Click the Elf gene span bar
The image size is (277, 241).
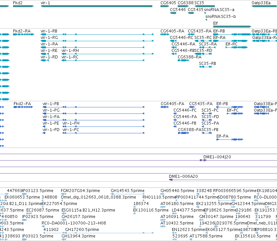(232, 27)
